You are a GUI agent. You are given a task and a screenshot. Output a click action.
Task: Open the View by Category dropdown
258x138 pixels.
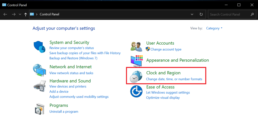pos(214,28)
